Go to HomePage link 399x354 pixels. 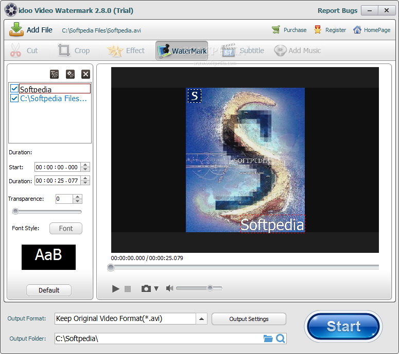tap(372, 30)
